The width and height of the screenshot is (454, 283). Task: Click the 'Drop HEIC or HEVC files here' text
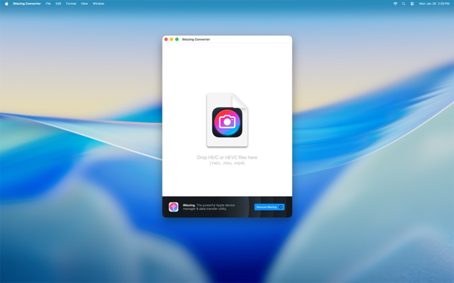(227, 157)
